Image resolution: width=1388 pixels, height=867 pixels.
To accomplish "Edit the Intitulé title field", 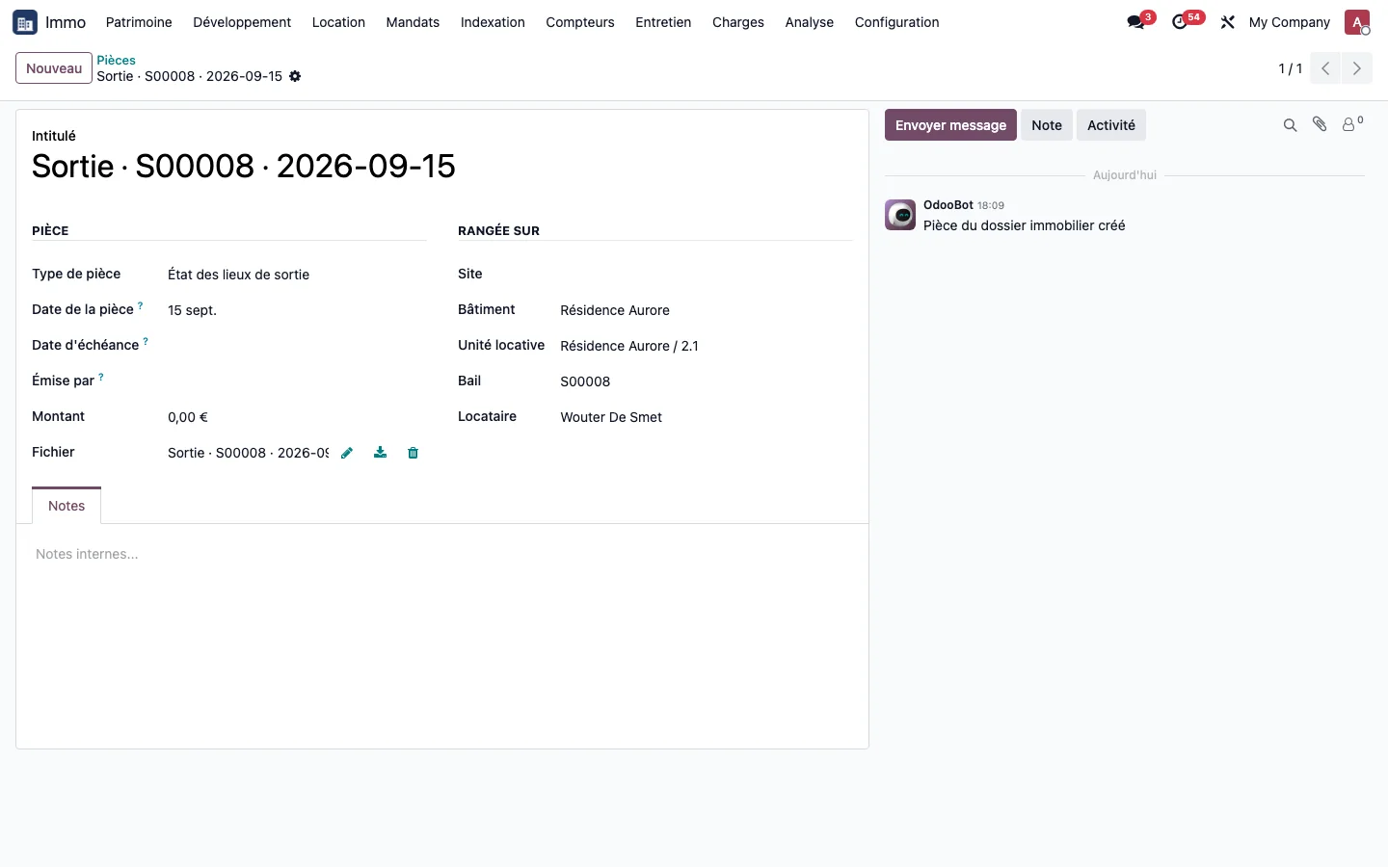I will click(x=442, y=166).
